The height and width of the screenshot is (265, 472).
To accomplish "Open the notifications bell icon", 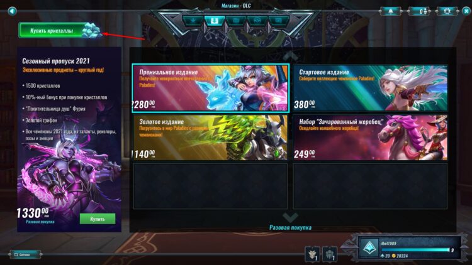I will pyautogui.click(x=390, y=11).
